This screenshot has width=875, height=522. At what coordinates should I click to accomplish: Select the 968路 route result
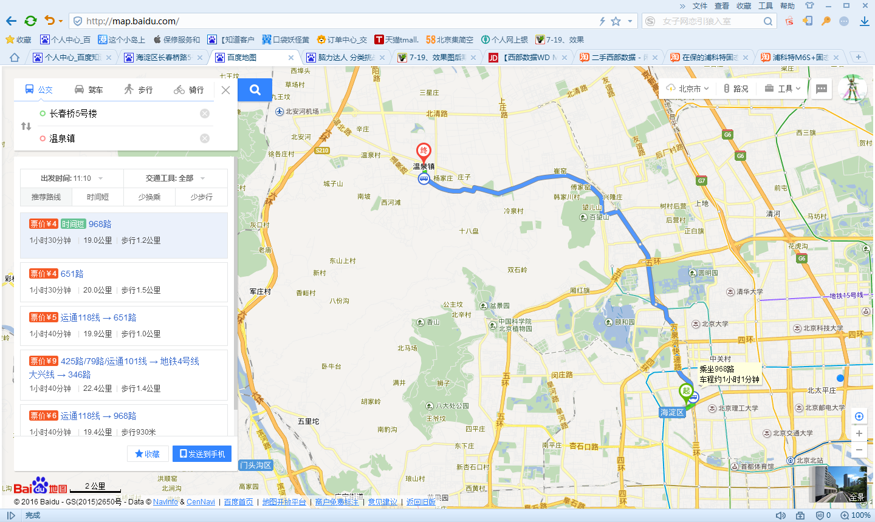click(x=124, y=236)
